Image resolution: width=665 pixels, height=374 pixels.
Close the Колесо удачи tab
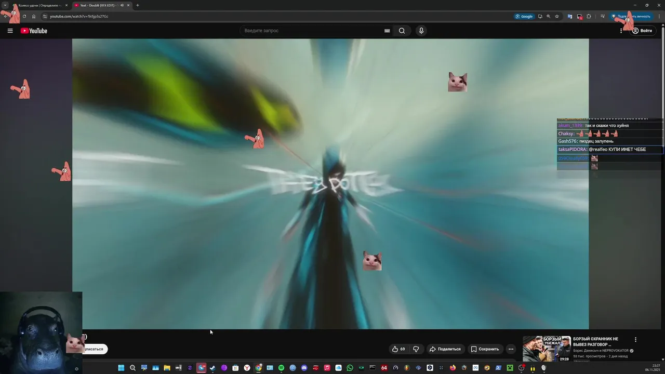coord(66,5)
